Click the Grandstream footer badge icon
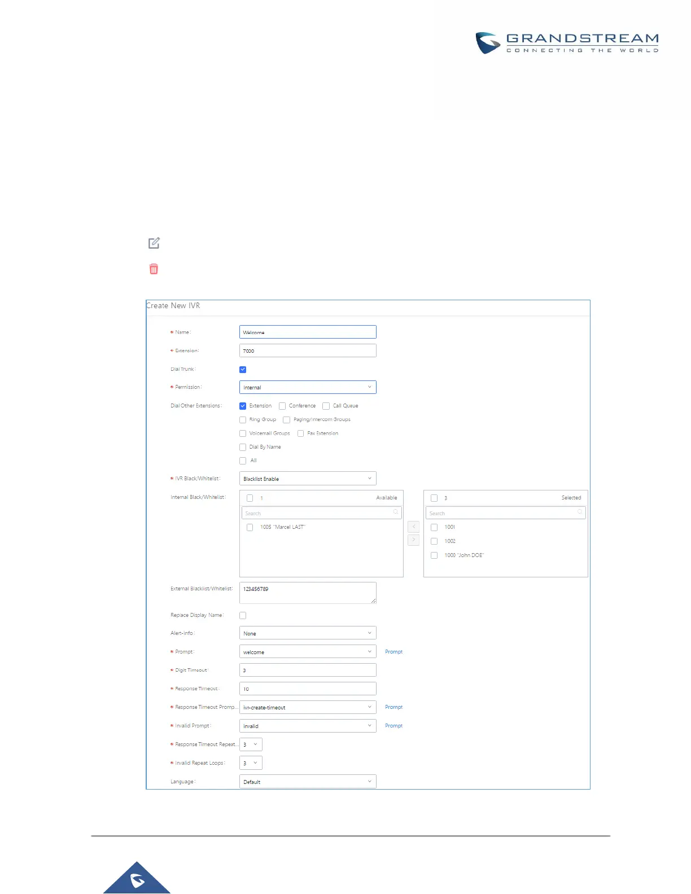 click(137, 878)
